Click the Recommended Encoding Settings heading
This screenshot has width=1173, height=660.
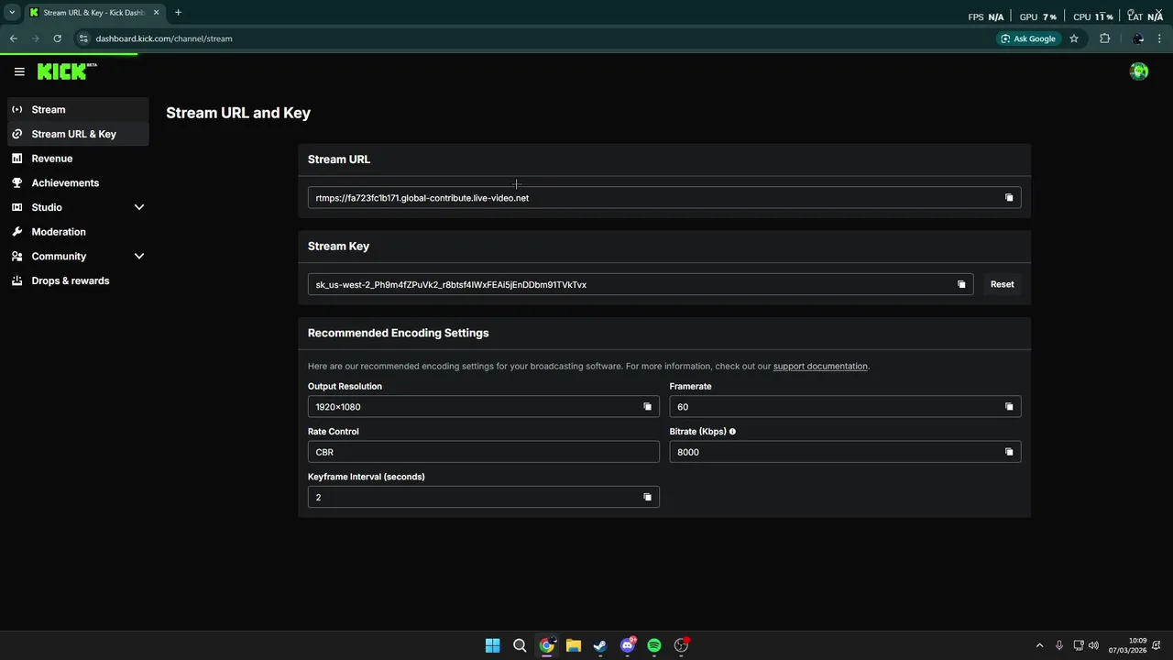(398, 333)
